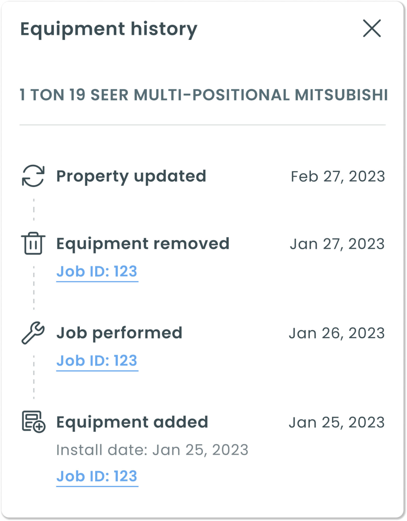Click the Property updated refresh icon
Viewport: 407px width, 521px height.
coord(33,176)
